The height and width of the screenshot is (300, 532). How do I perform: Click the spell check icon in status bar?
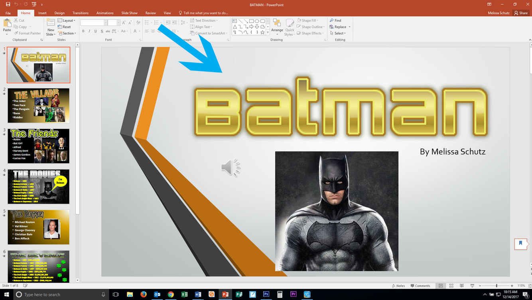26,286
